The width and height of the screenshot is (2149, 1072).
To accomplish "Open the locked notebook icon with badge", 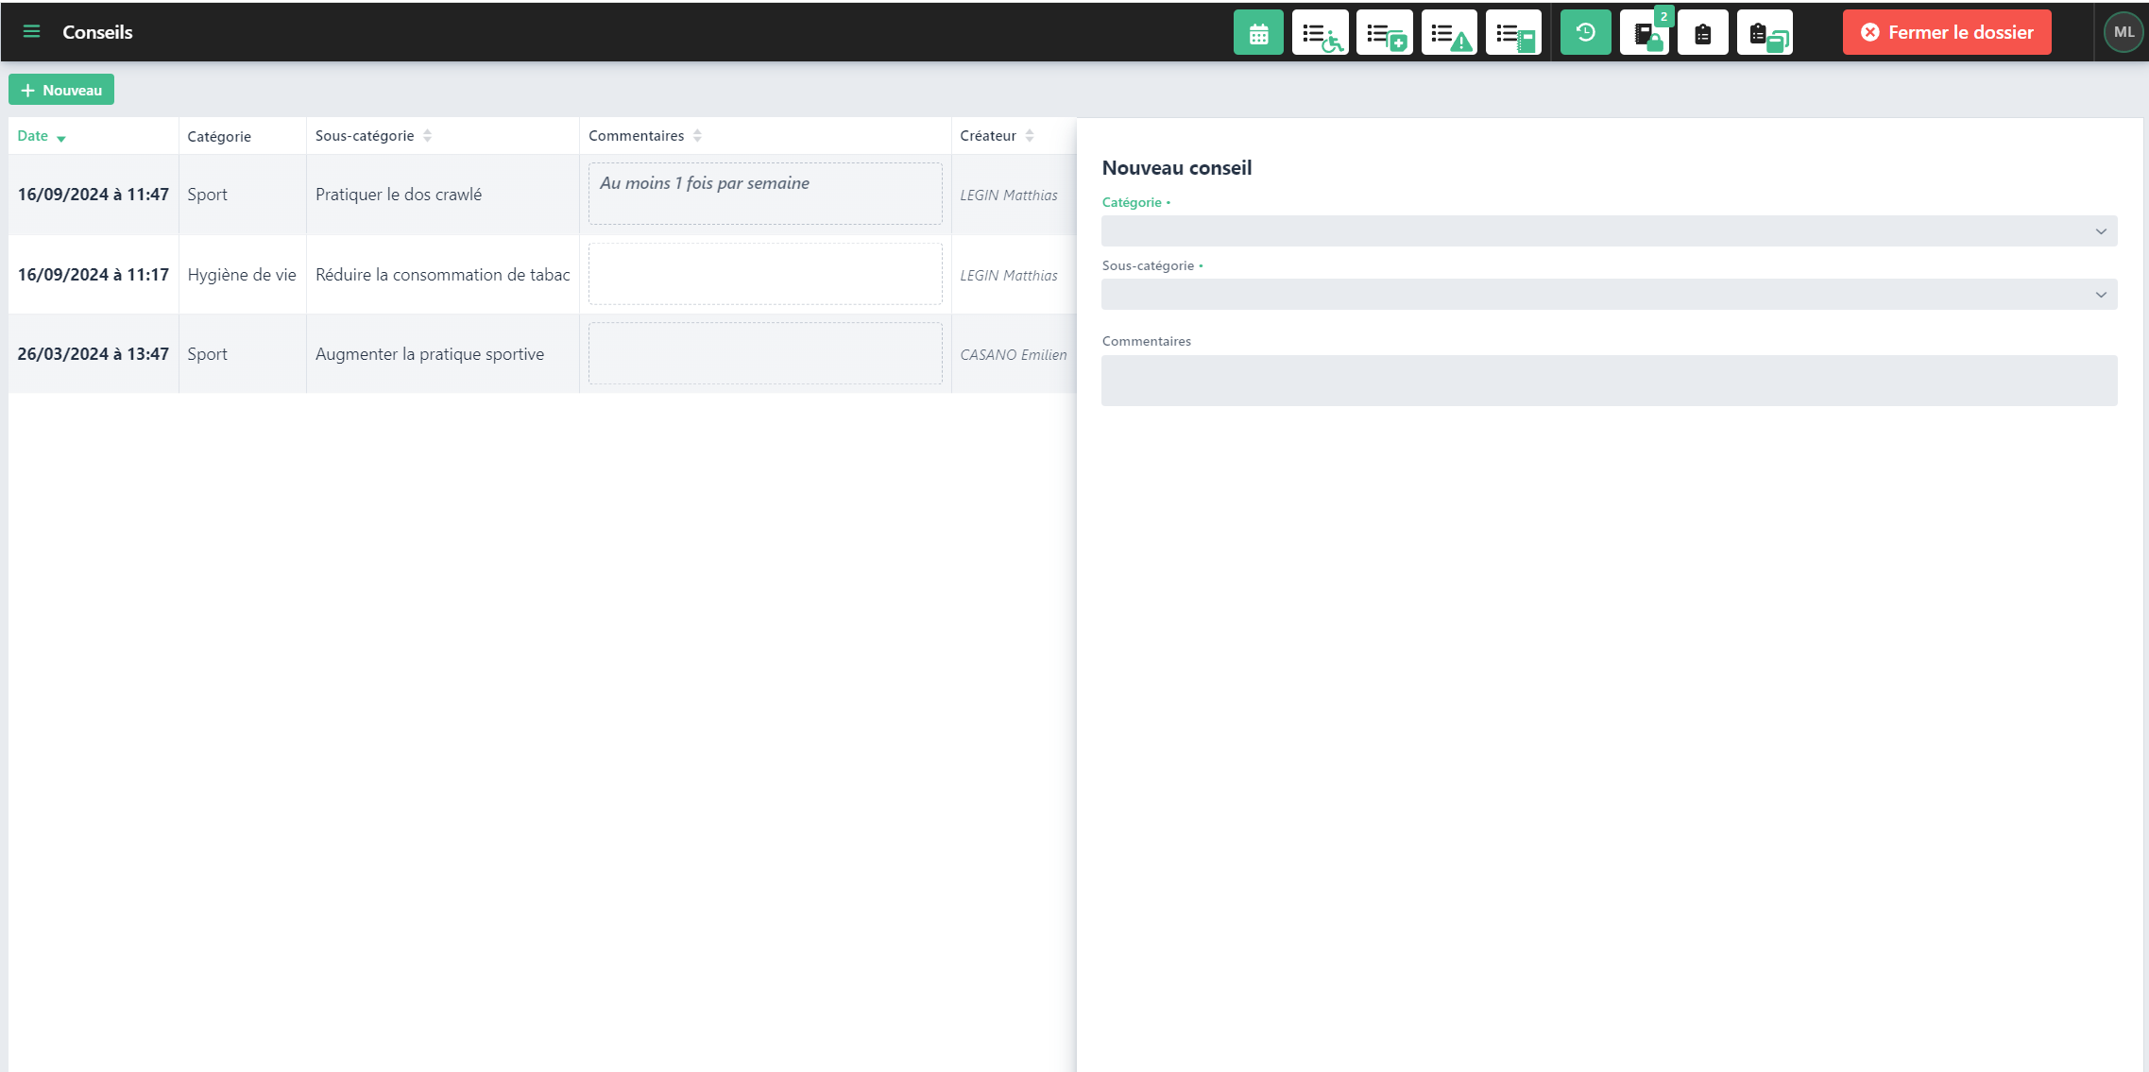I will 1646,33.
